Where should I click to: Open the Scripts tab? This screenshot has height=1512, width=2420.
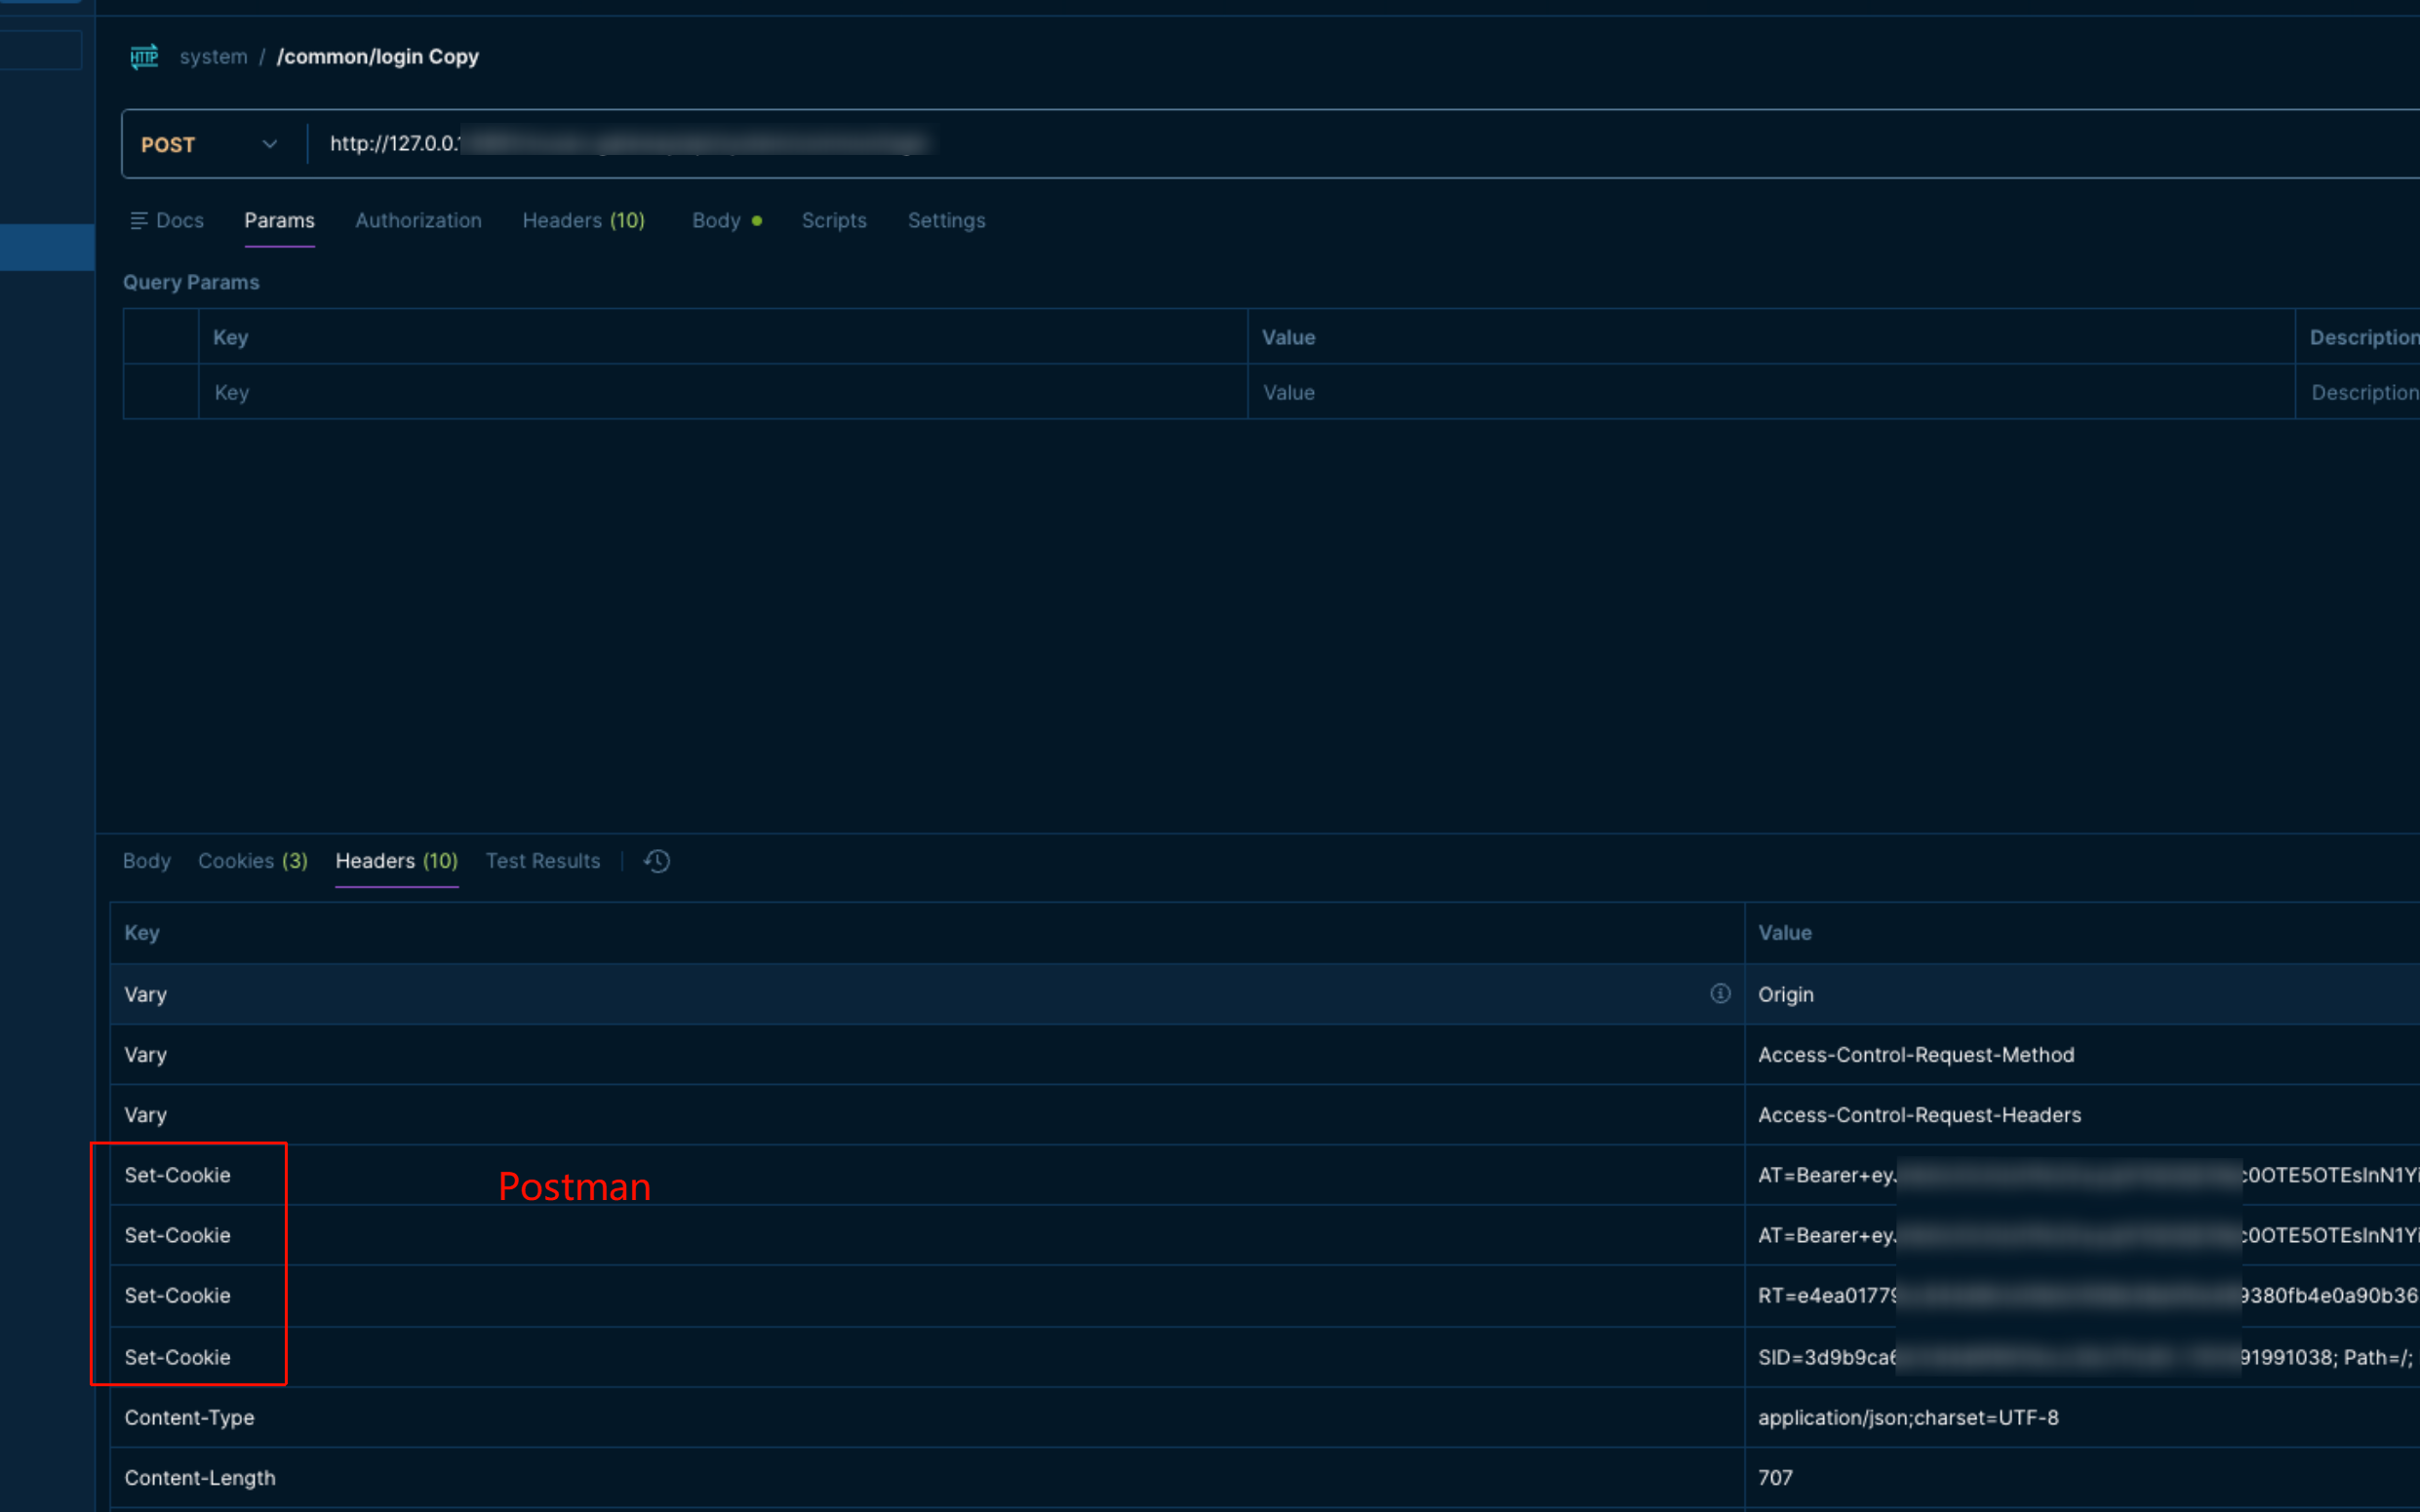833,220
